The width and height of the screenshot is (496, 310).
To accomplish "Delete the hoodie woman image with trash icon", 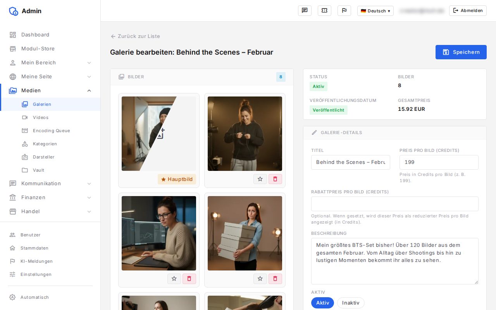I will (x=275, y=179).
